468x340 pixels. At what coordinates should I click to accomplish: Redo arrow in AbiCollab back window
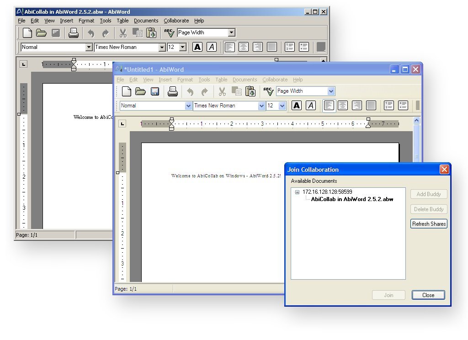click(106, 33)
